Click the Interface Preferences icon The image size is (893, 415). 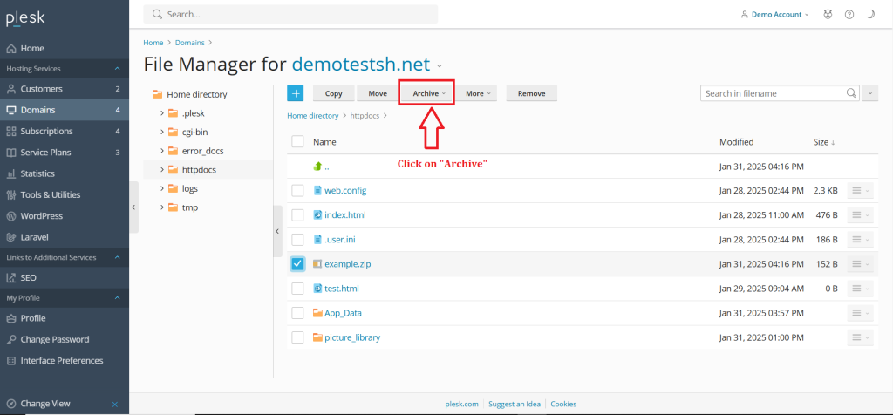[10, 360]
